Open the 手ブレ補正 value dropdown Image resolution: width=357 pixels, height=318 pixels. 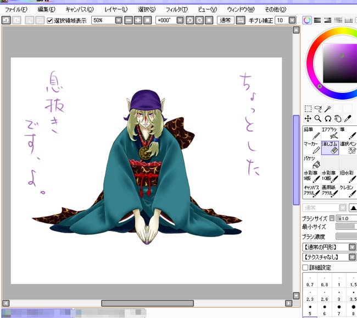pos(292,20)
